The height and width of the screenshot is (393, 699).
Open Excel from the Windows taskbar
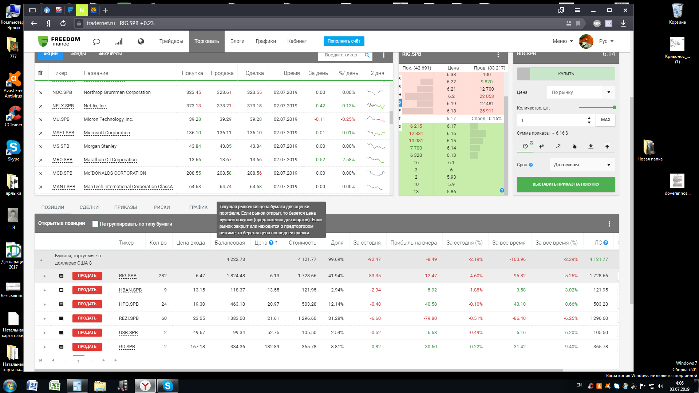(x=55, y=386)
